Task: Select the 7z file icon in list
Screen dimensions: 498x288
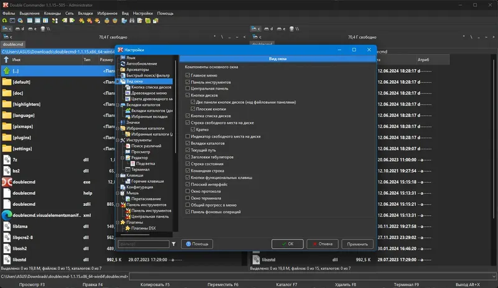Action: [6, 159]
